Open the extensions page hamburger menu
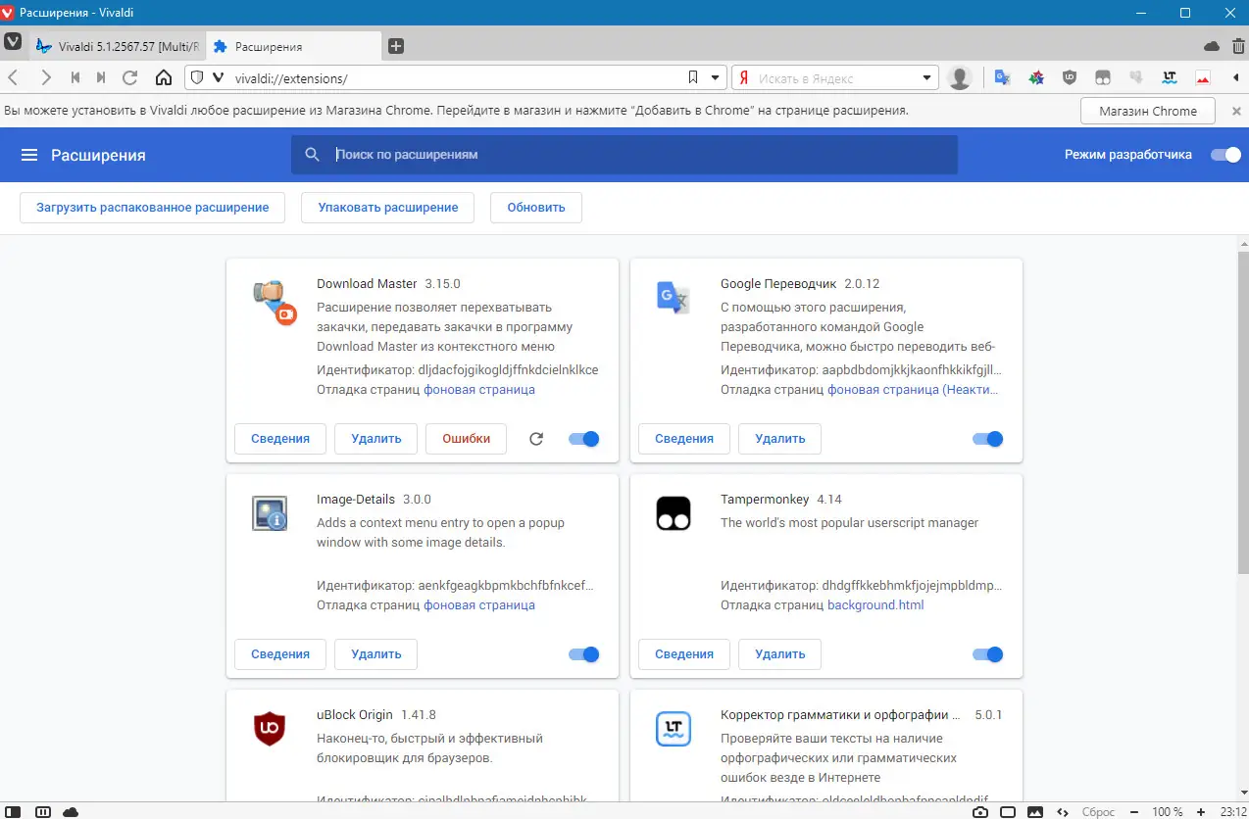The width and height of the screenshot is (1249, 819). tap(29, 155)
